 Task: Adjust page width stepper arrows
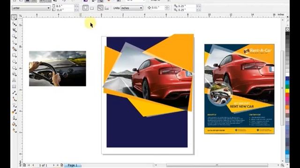pyautogui.click(x=76, y=6)
